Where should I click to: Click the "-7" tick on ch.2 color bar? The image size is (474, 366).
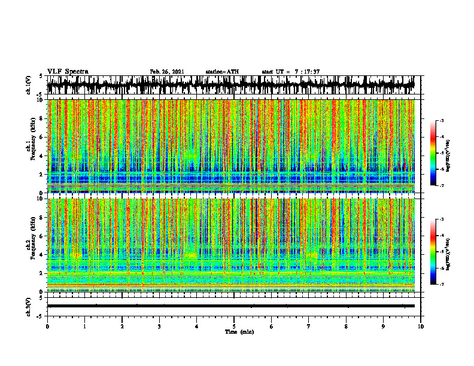coord(442,284)
